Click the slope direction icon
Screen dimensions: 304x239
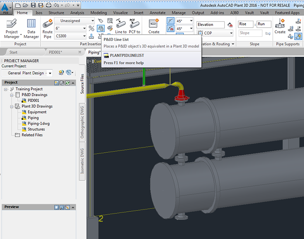coord(268,33)
